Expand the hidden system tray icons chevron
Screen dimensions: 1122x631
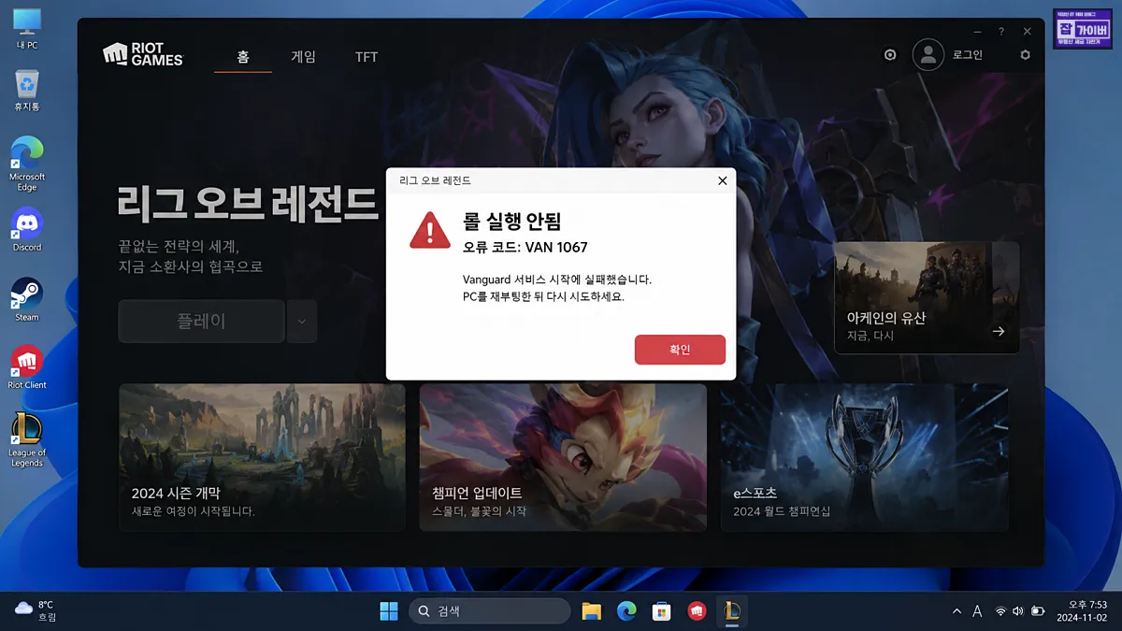[957, 611]
